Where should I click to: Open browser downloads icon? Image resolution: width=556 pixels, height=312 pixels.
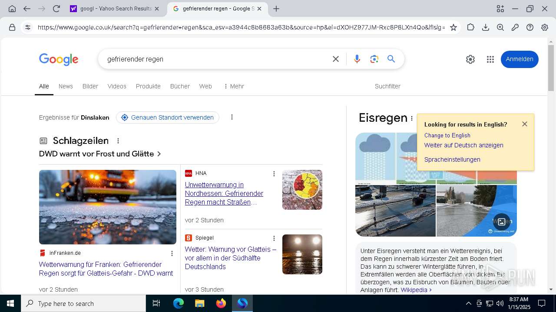(x=486, y=27)
